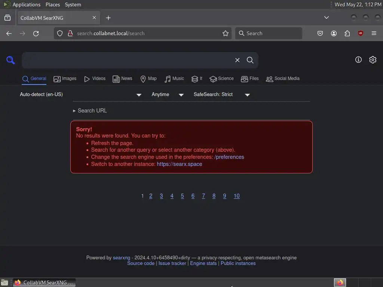Screen dimensions: 383x287
Task: Open the Places menu
Action: [x=52, y=4]
